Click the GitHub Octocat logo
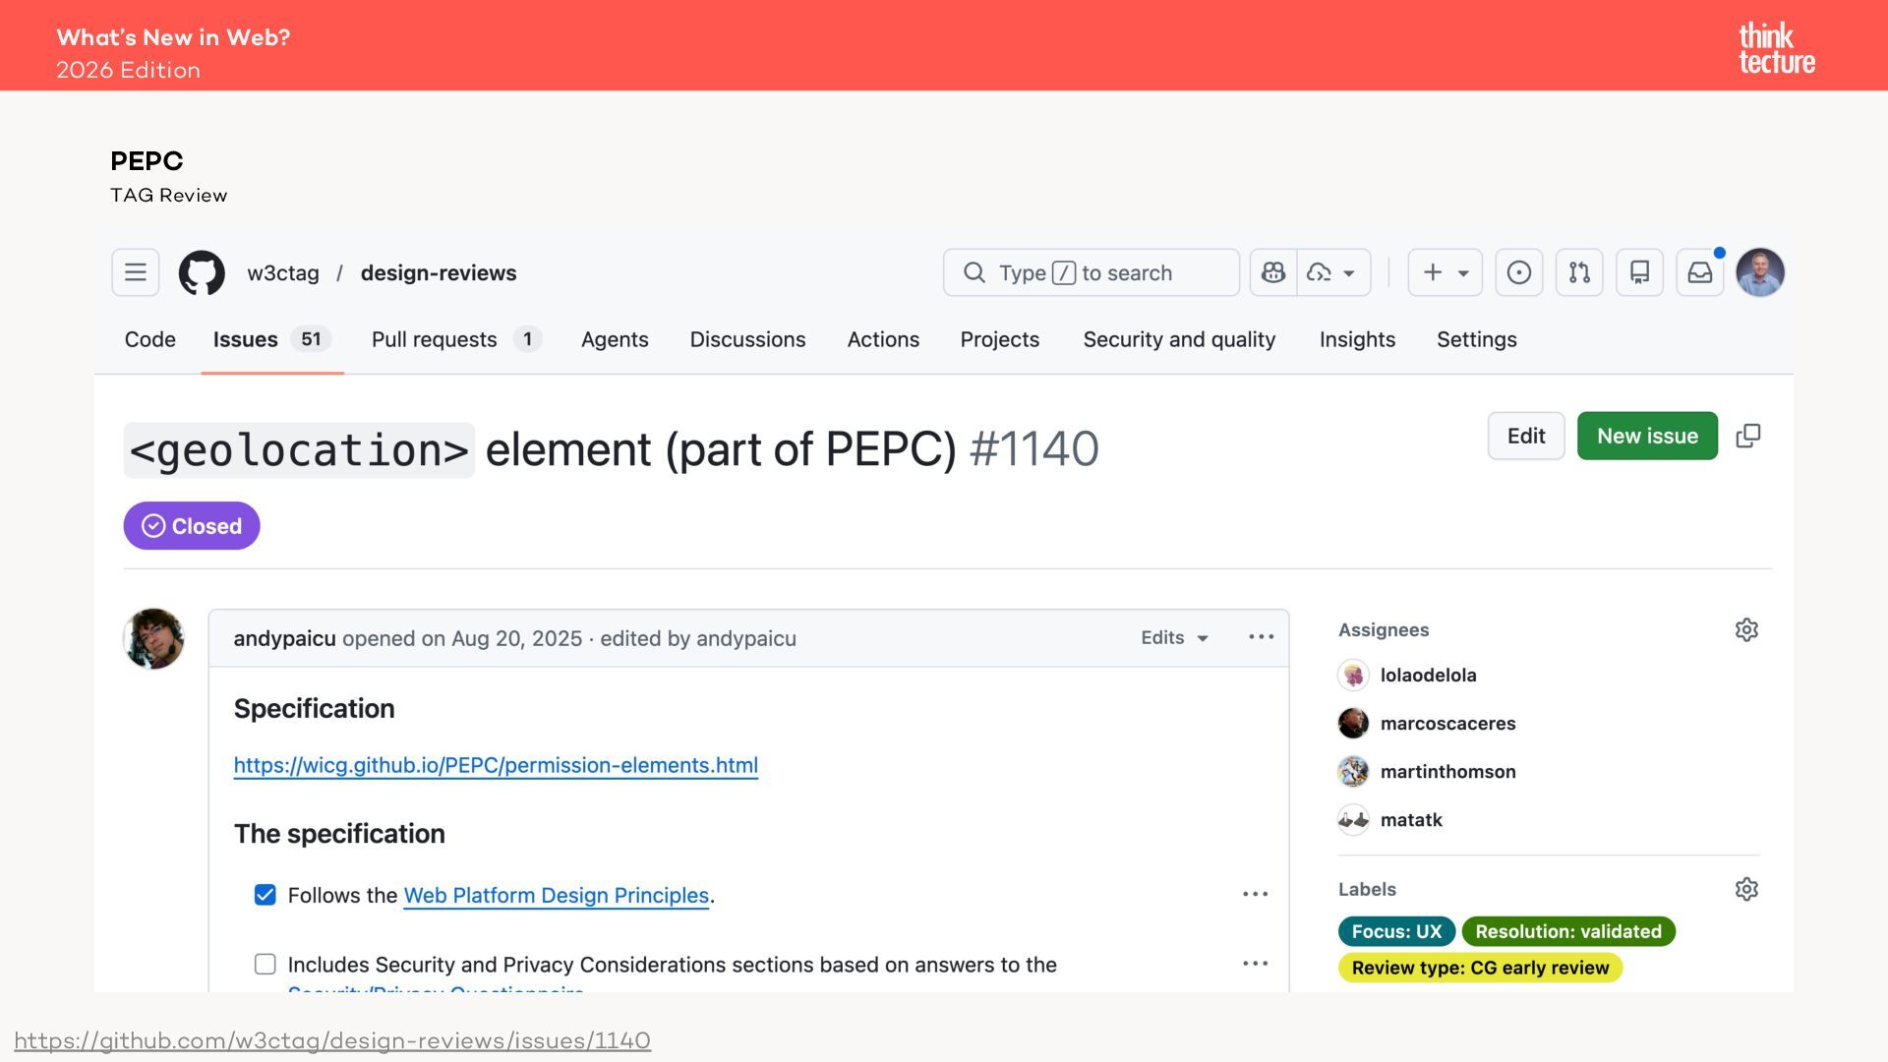This screenshot has height=1062, width=1888. [202, 272]
